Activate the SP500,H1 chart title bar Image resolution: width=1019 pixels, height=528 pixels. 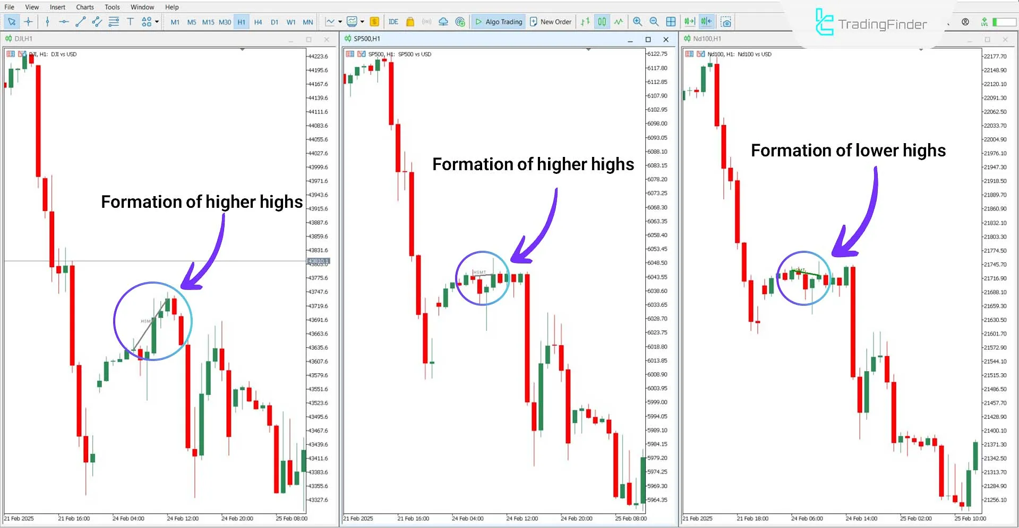pos(366,38)
